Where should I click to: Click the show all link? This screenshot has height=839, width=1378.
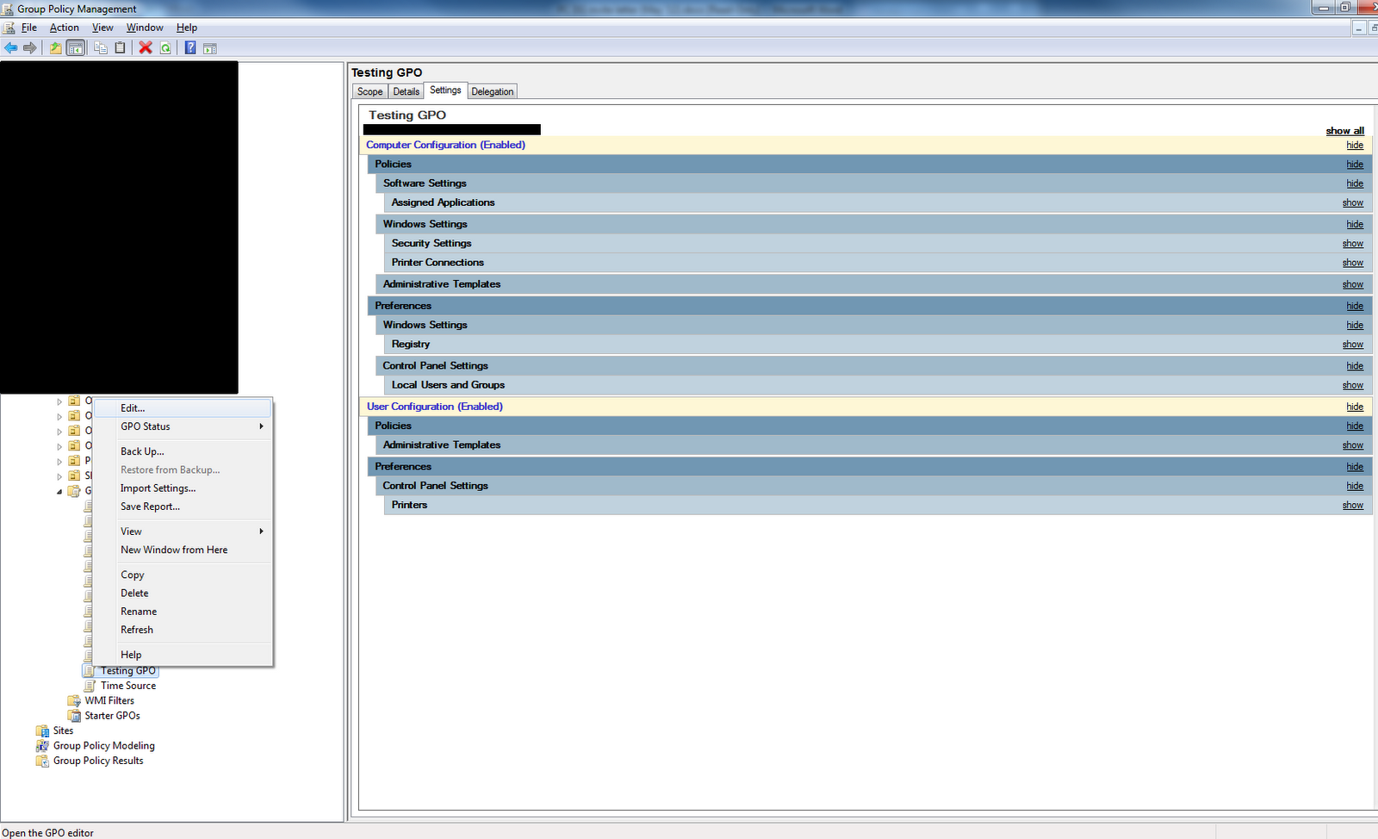pyautogui.click(x=1344, y=130)
